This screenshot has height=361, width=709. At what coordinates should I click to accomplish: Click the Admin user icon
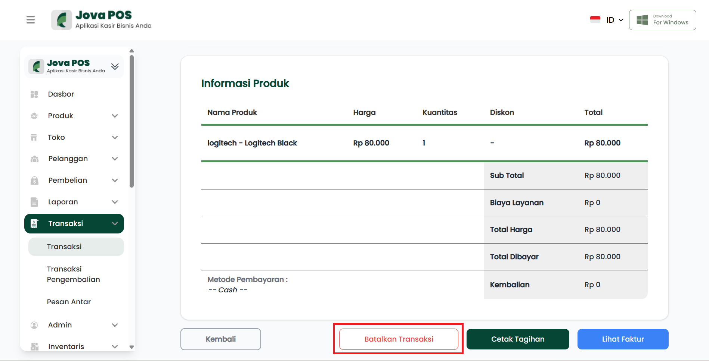34,325
